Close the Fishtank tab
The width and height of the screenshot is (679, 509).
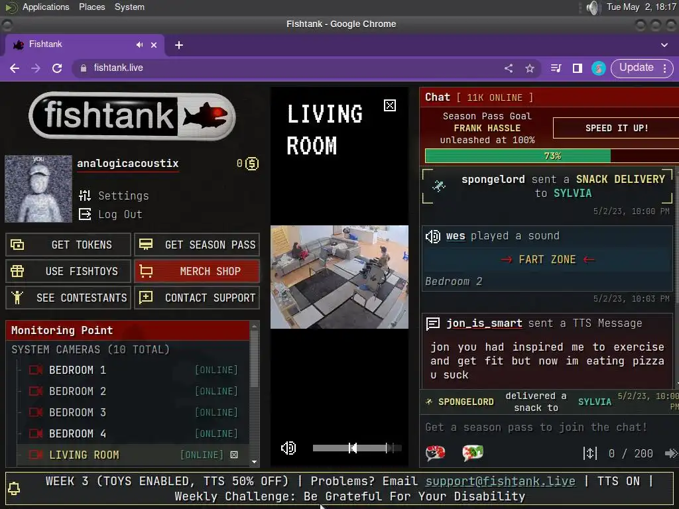coord(154,45)
